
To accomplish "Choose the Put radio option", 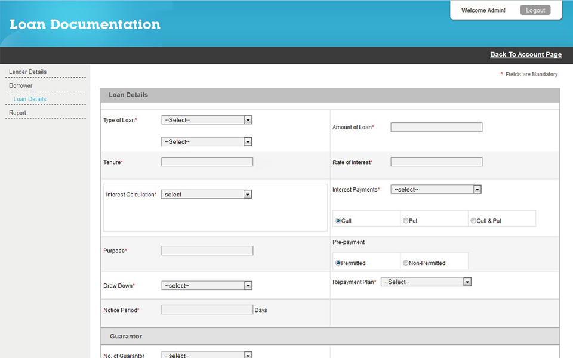I will tap(406, 221).
